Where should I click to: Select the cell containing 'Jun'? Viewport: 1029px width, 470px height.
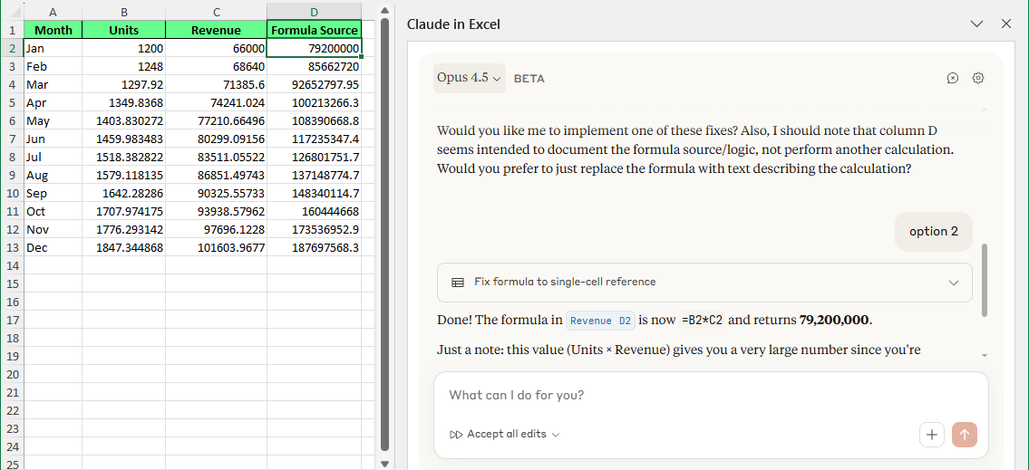pyautogui.click(x=53, y=139)
